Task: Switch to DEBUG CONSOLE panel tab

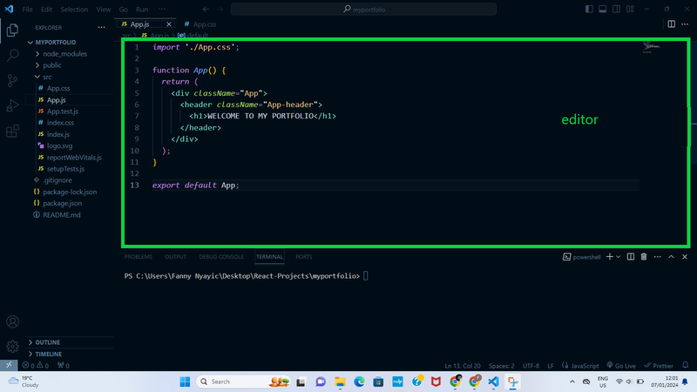Action: [x=221, y=257]
